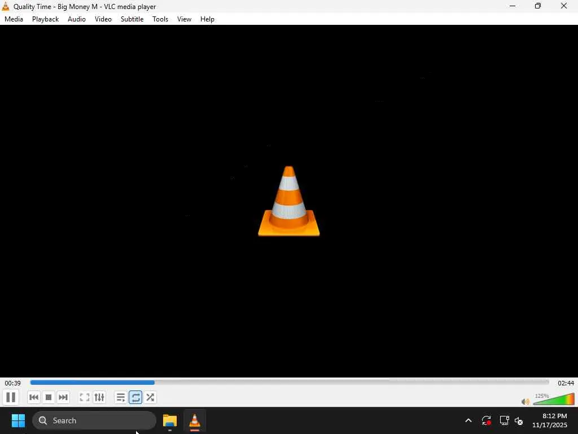Viewport: 578px width, 434px height.
Task: Open the Help menu
Action: click(207, 19)
